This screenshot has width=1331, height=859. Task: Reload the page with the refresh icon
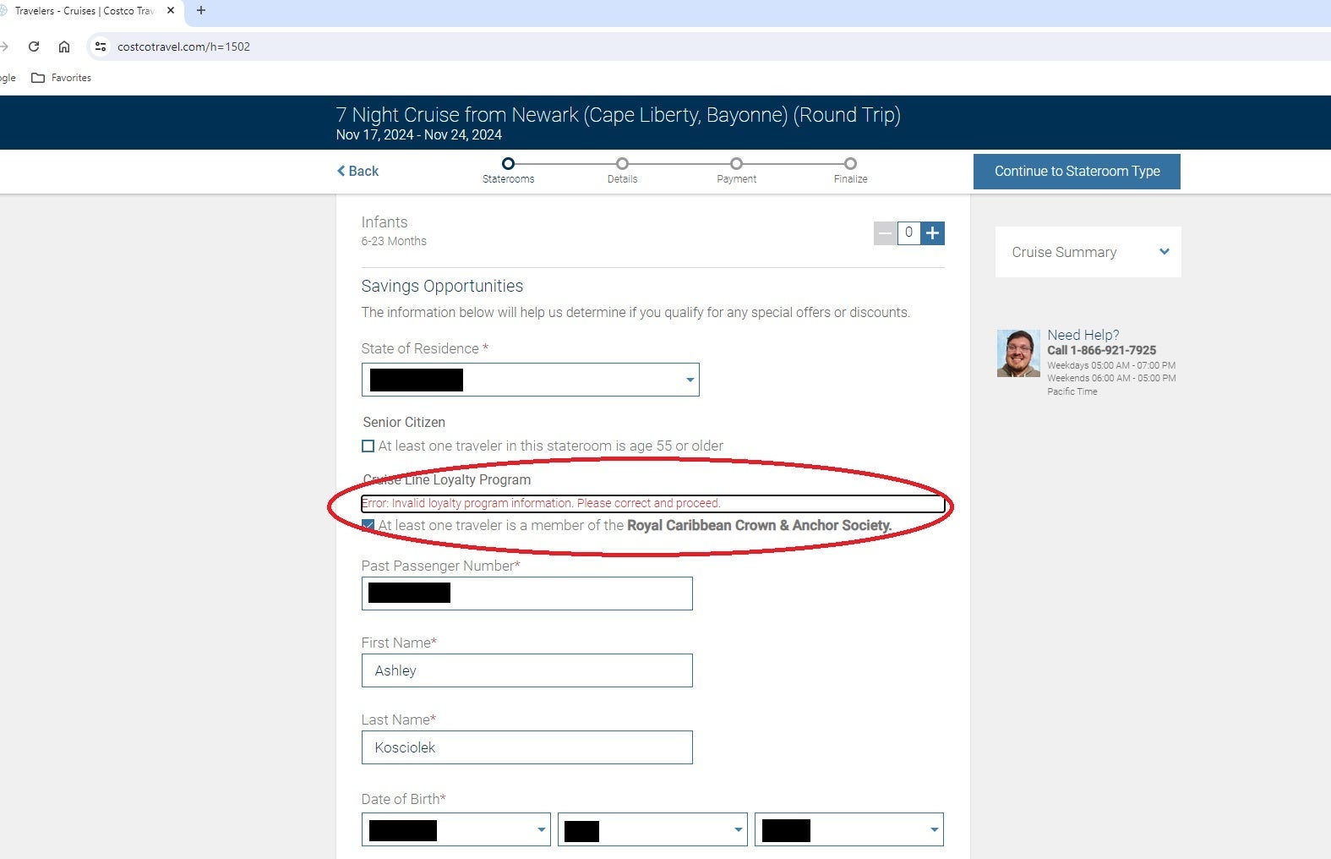click(34, 47)
